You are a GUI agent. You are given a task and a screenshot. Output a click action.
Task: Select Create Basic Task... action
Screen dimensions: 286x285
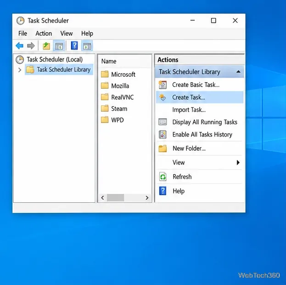[x=200, y=85]
